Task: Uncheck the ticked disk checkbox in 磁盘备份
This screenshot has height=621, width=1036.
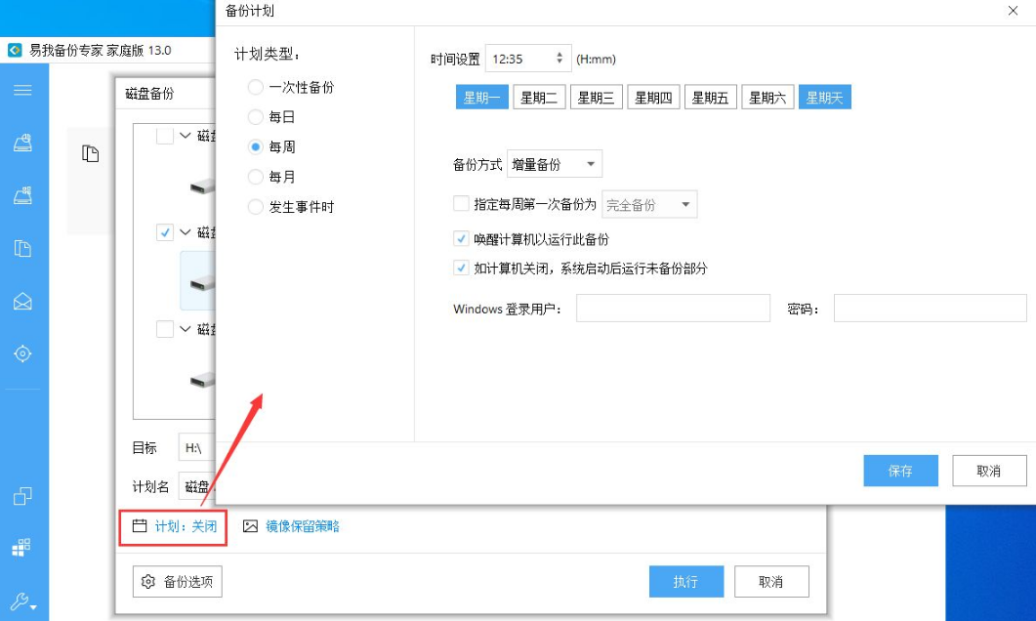Action: pos(164,231)
